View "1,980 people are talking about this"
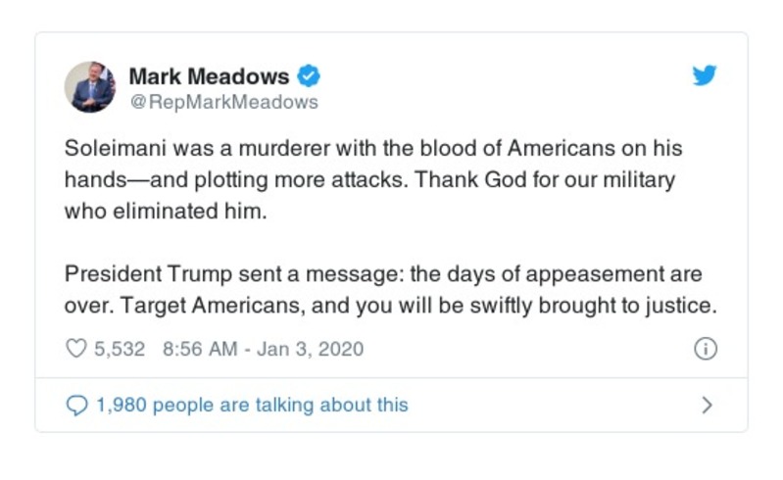The height and width of the screenshot is (480, 783). click(251, 404)
